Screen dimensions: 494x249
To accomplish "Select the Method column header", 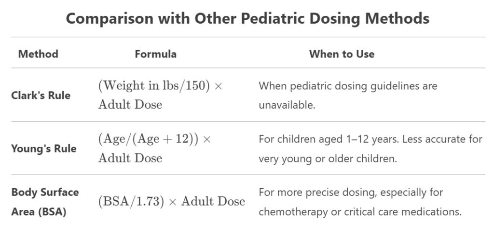I will tap(38, 54).
